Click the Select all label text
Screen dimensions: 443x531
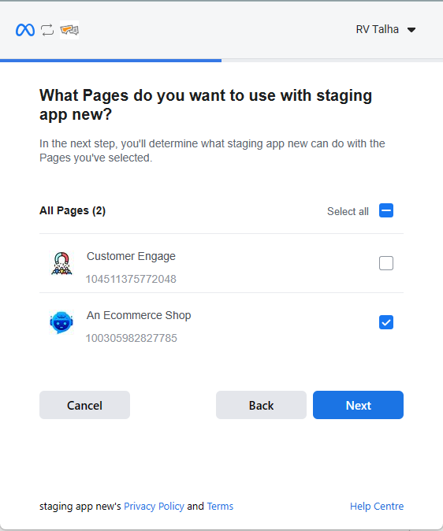348,211
